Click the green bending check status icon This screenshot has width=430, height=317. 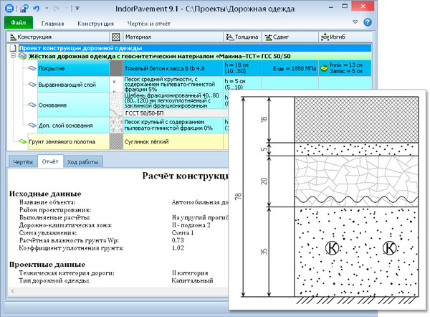pyautogui.click(x=323, y=66)
